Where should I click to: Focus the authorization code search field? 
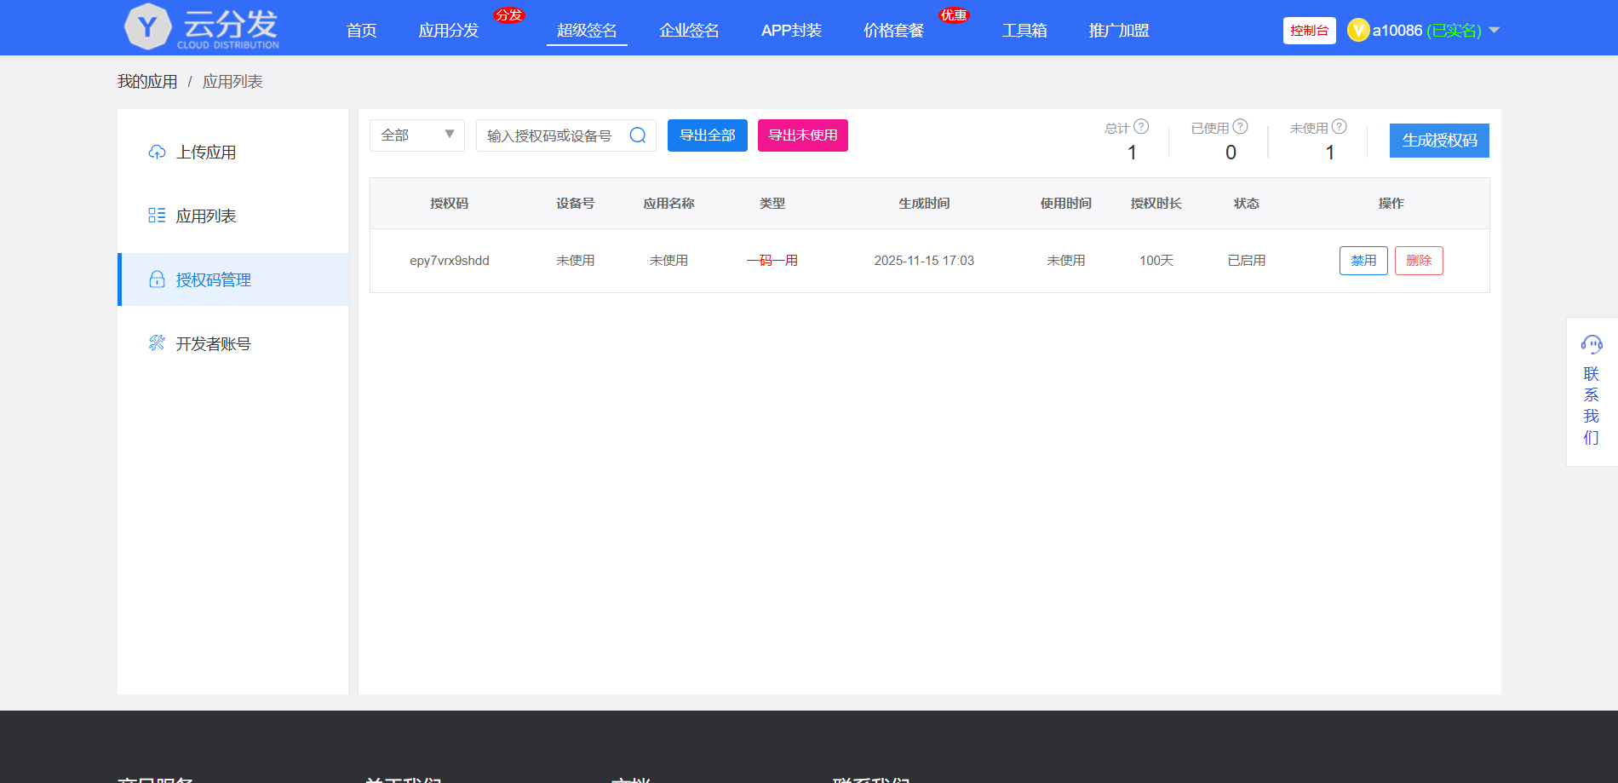(549, 135)
